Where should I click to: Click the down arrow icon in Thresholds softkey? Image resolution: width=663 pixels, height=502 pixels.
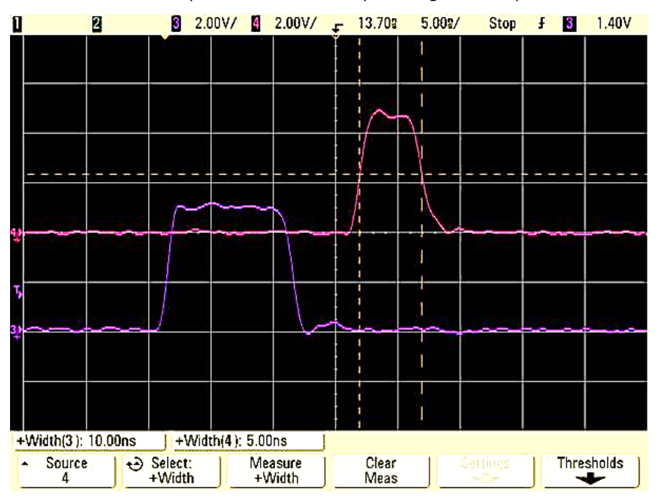pyautogui.click(x=590, y=479)
